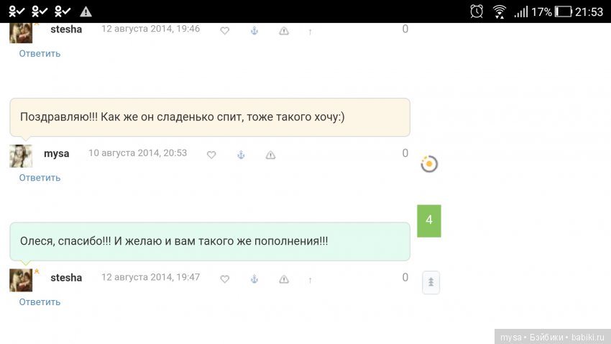The width and height of the screenshot is (611, 344).
Task: Open mysa's profile via username
Action: point(57,154)
